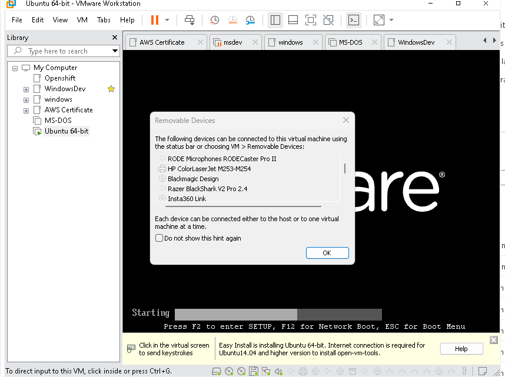Select the Blackmagic Design device

point(193,179)
